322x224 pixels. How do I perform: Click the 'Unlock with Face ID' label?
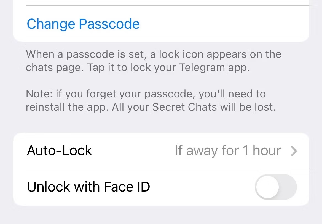coord(88,187)
